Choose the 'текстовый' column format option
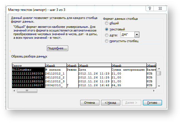 coord(107,29)
